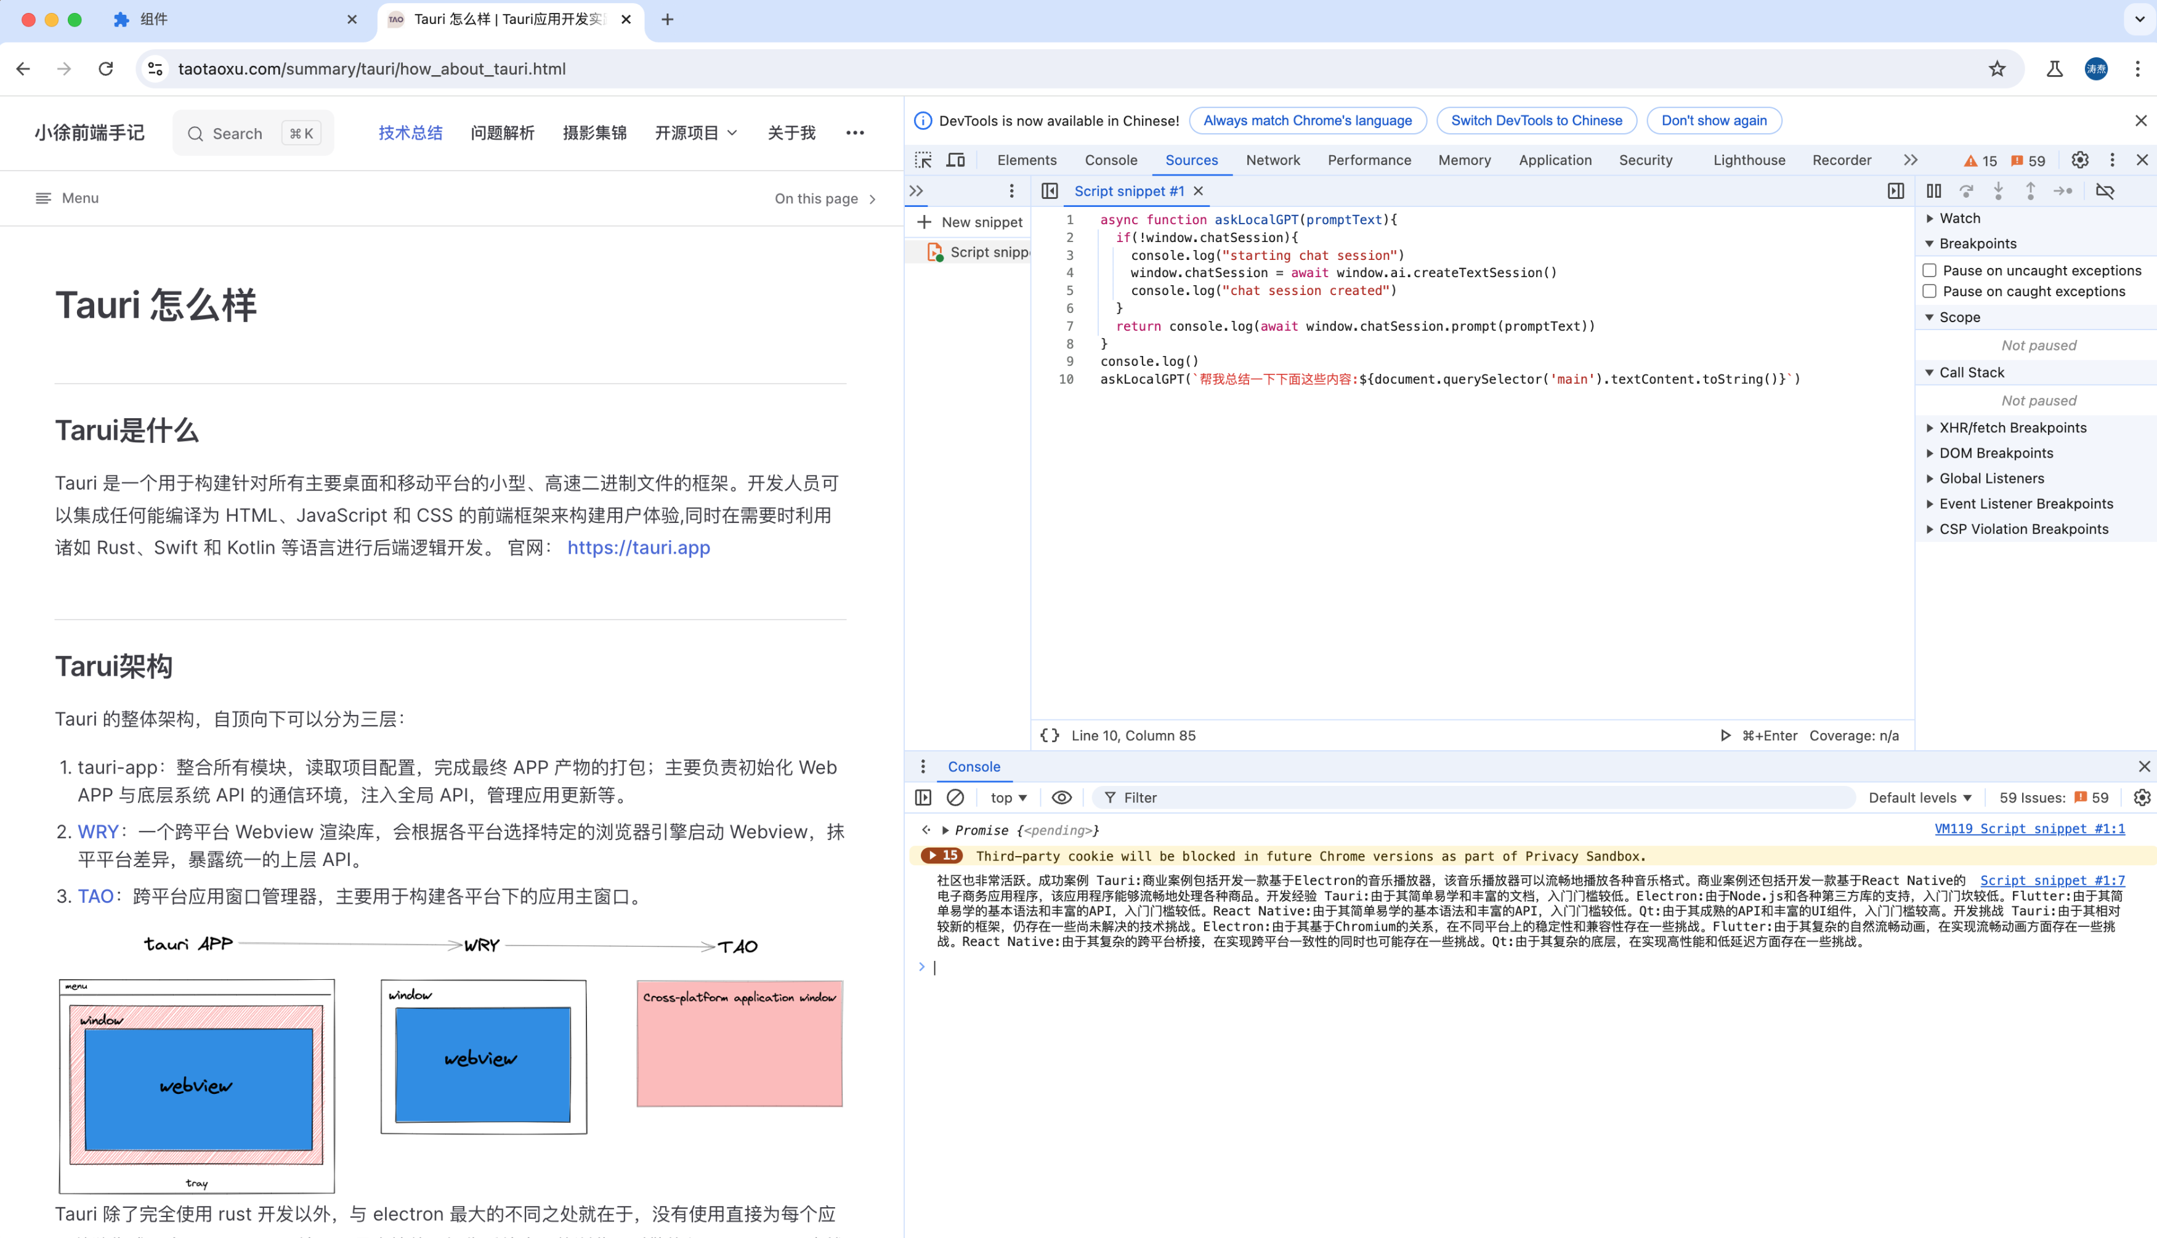The image size is (2157, 1238).
Task: Expand Global Listeners section
Action: [x=1930, y=479]
